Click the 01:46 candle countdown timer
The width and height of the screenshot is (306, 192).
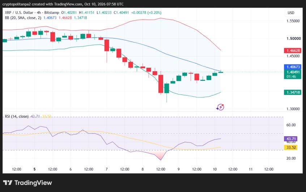(291, 77)
